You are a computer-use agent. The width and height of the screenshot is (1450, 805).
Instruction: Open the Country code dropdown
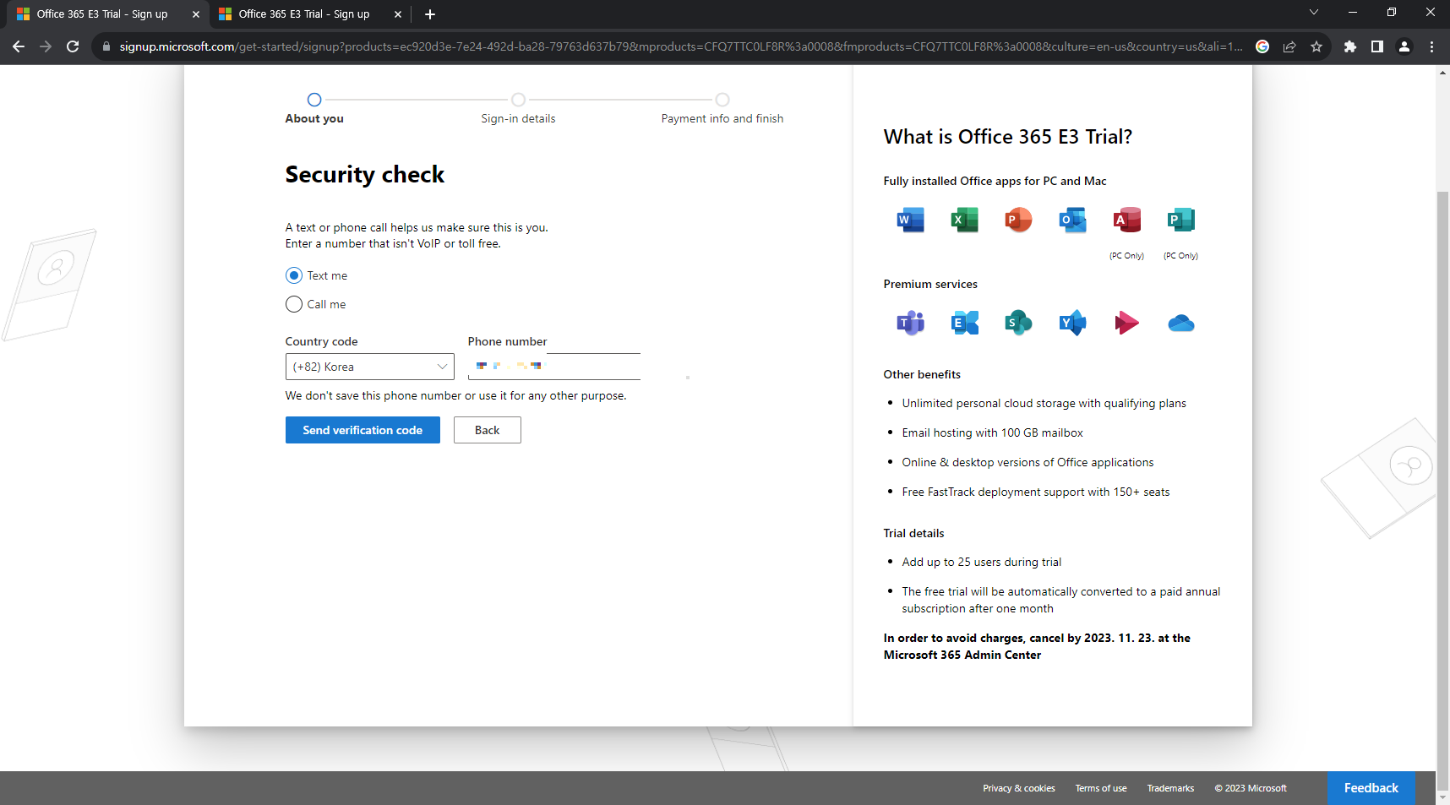point(369,367)
